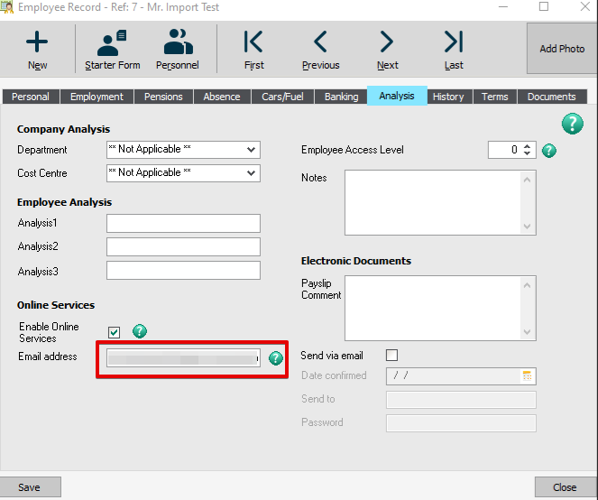Click the Add Photo button
The image size is (598, 500).
pos(562,49)
